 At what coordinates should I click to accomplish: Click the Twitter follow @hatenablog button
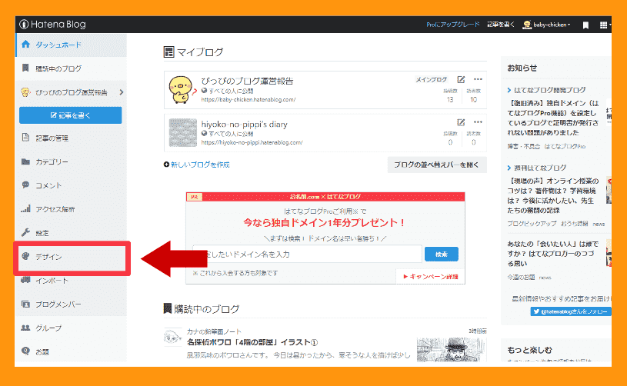(x=571, y=311)
